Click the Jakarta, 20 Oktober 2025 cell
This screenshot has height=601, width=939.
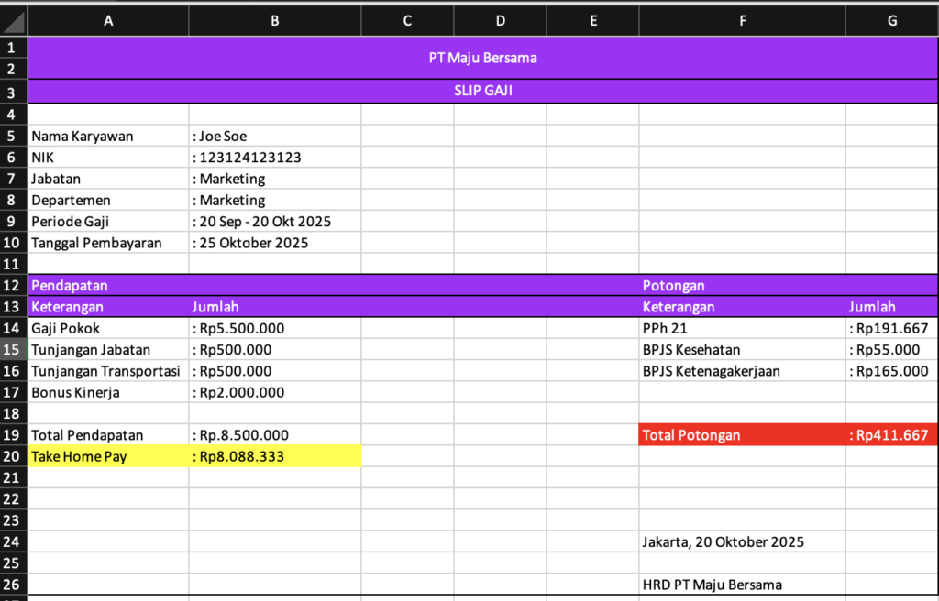(742, 541)
